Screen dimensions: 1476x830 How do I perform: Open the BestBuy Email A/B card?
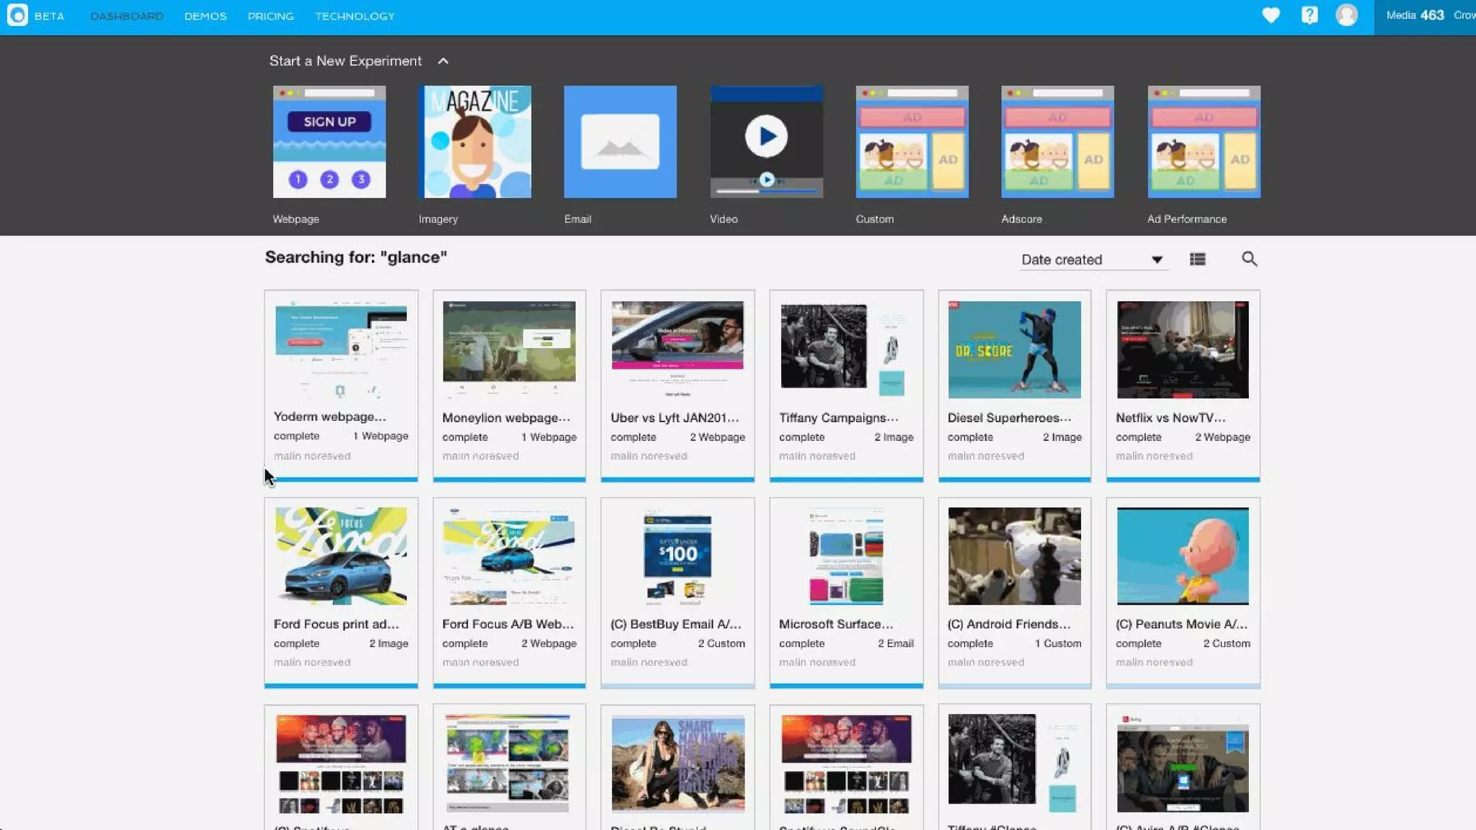tap(677, 592)
